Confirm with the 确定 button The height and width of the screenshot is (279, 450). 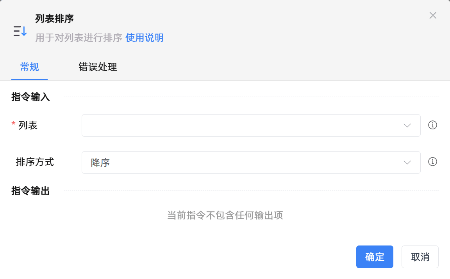click(x=375, y=257)
